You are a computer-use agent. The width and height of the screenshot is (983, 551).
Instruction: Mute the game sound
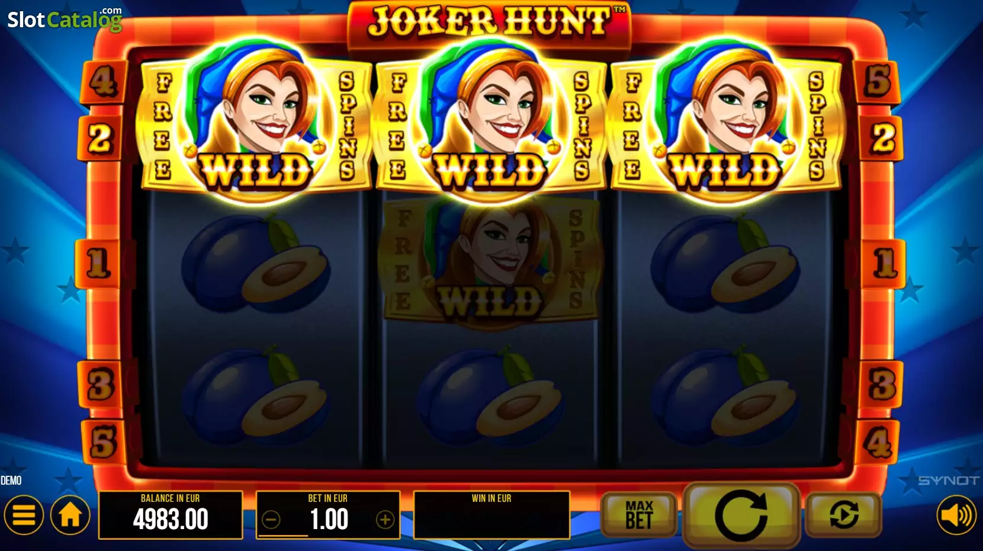tap(956, 515)
